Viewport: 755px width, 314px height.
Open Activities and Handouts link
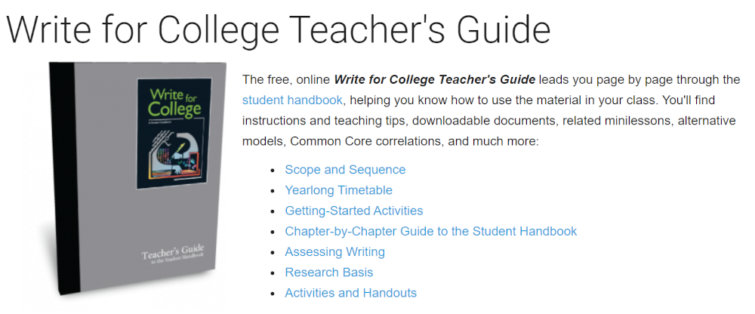[350, 293]
